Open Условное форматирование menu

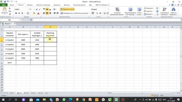pos(117,11)
